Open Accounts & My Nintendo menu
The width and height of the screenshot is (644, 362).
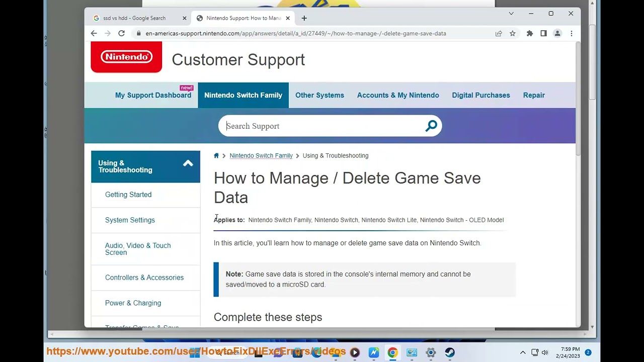point(398,95)
